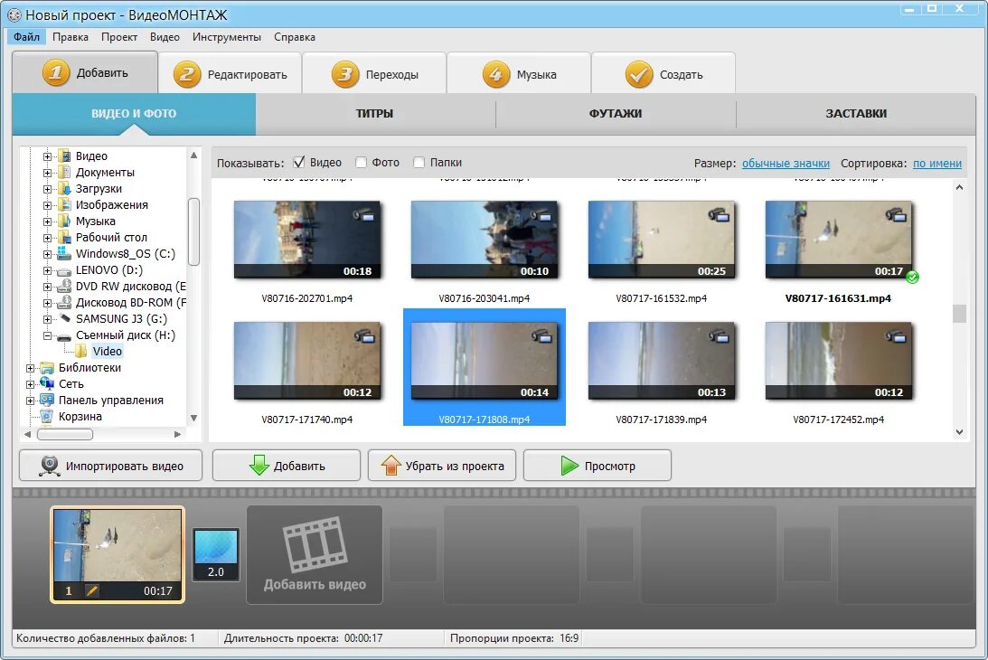Open the ЗАСТАВКИ section tab

coord(856,114)
